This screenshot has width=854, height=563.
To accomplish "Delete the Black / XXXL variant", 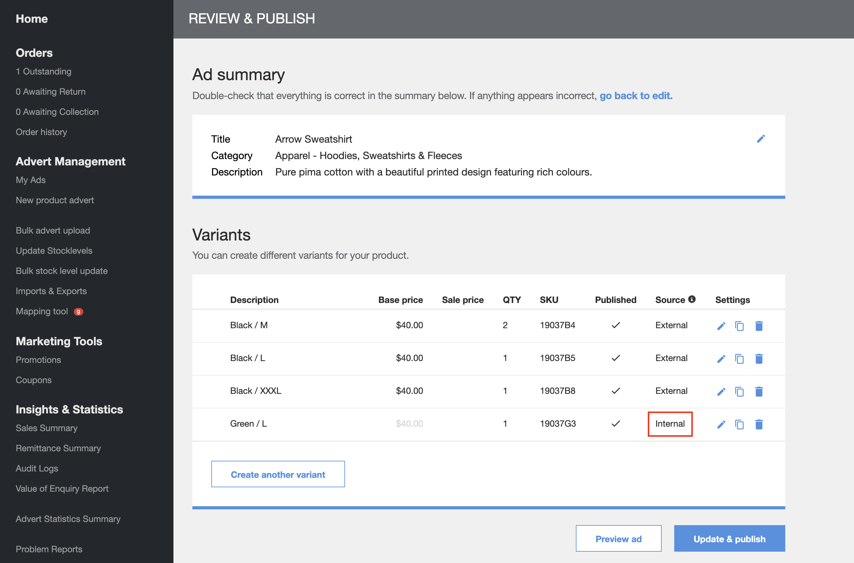I will pos(759,391).
